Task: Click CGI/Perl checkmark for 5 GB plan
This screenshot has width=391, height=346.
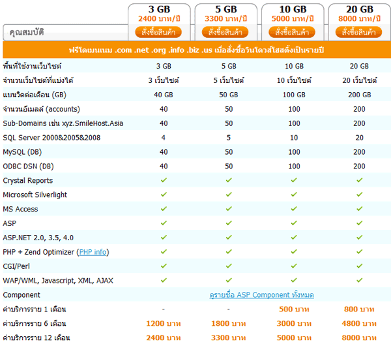Action: point(229,266)
